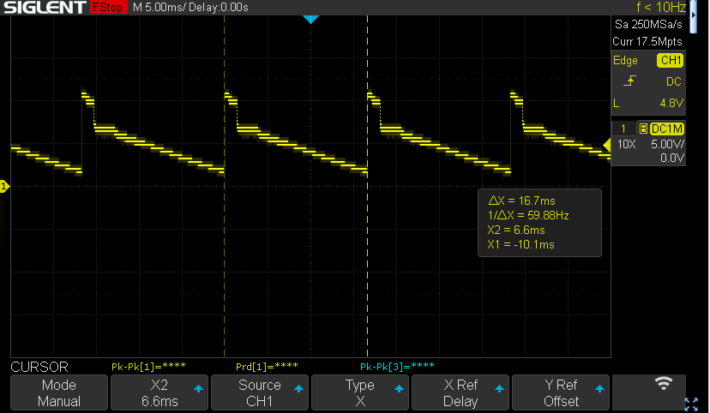Click the red FStop acquisition status indicator
Screen dimensions: 710x413
(x=108, y=7)
